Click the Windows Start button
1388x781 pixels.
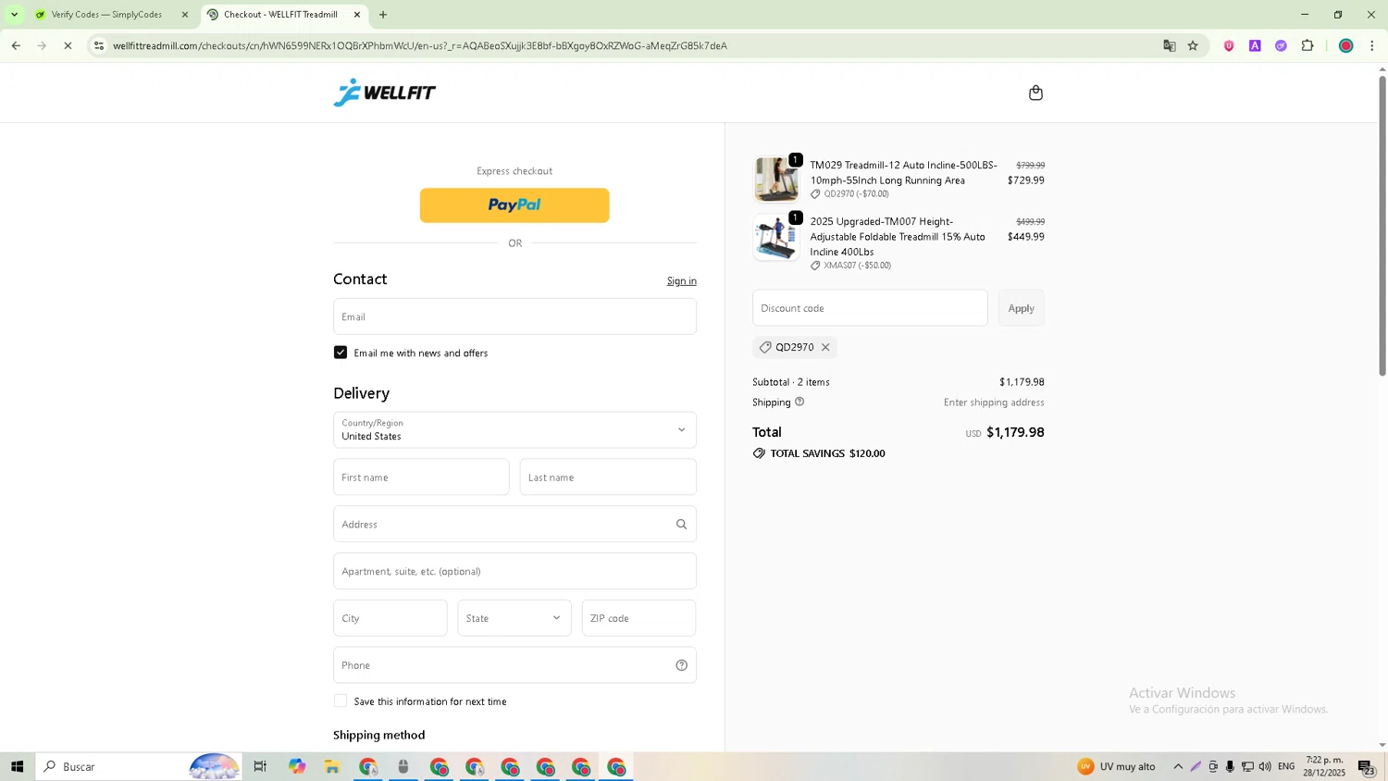[x=17, y=766]
